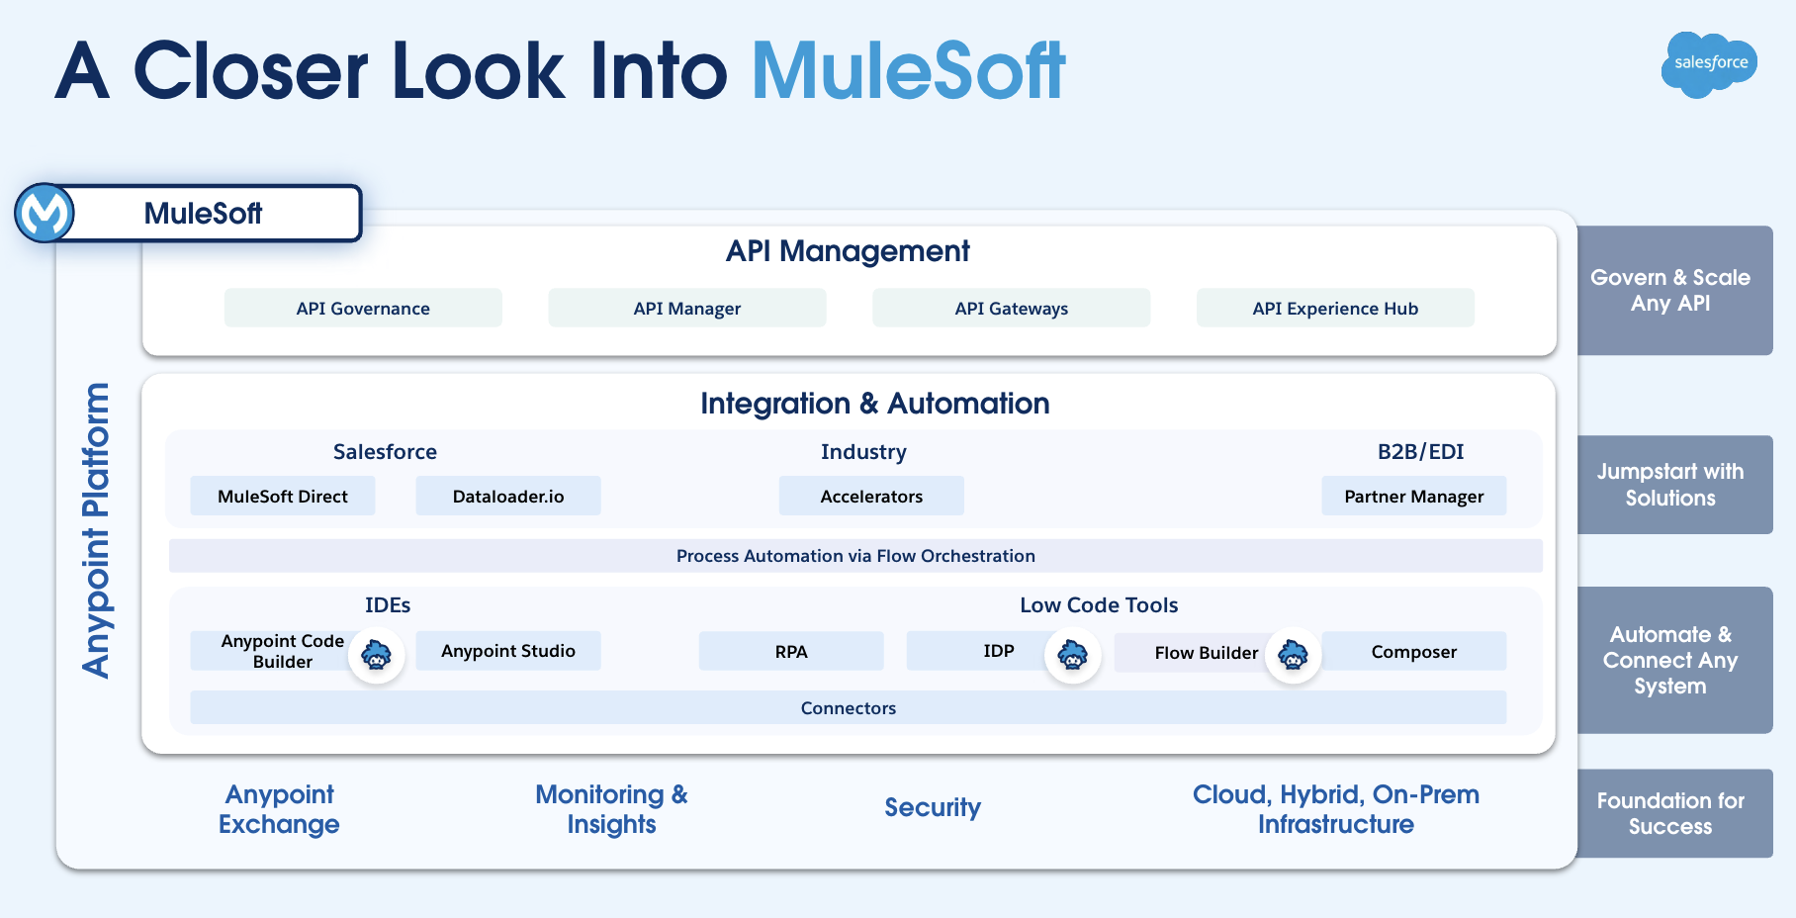The height and width of the screenshot is (918, 1796).
Task: Click the Einstein icon beside Flow Builder
Action: pos(1294,655)
